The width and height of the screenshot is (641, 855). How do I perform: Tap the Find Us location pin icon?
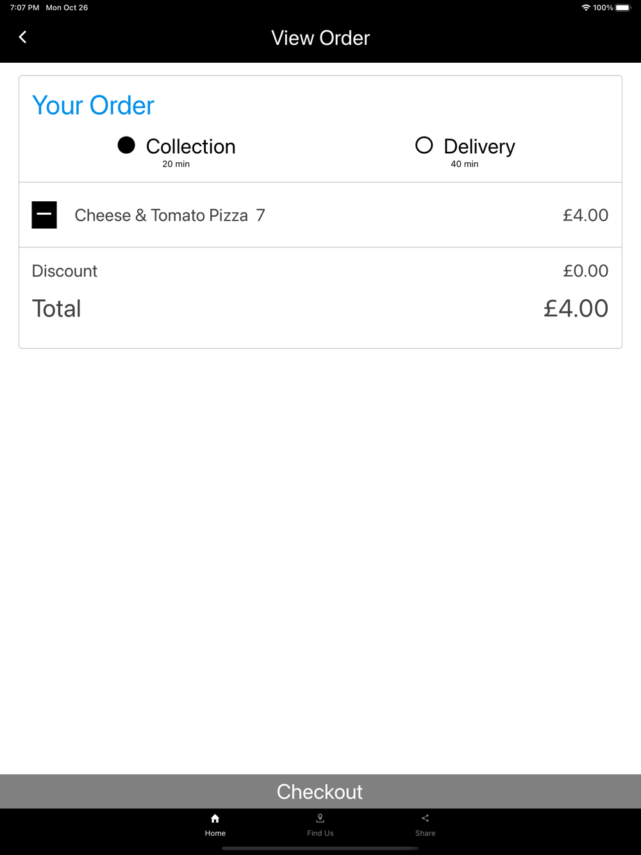(320, 818)
